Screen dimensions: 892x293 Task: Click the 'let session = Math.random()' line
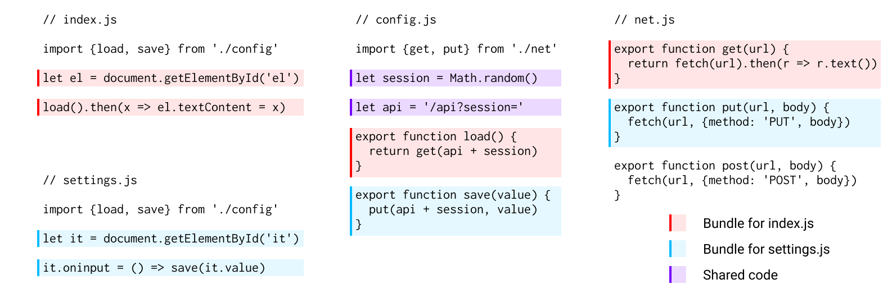coord(456,78)
